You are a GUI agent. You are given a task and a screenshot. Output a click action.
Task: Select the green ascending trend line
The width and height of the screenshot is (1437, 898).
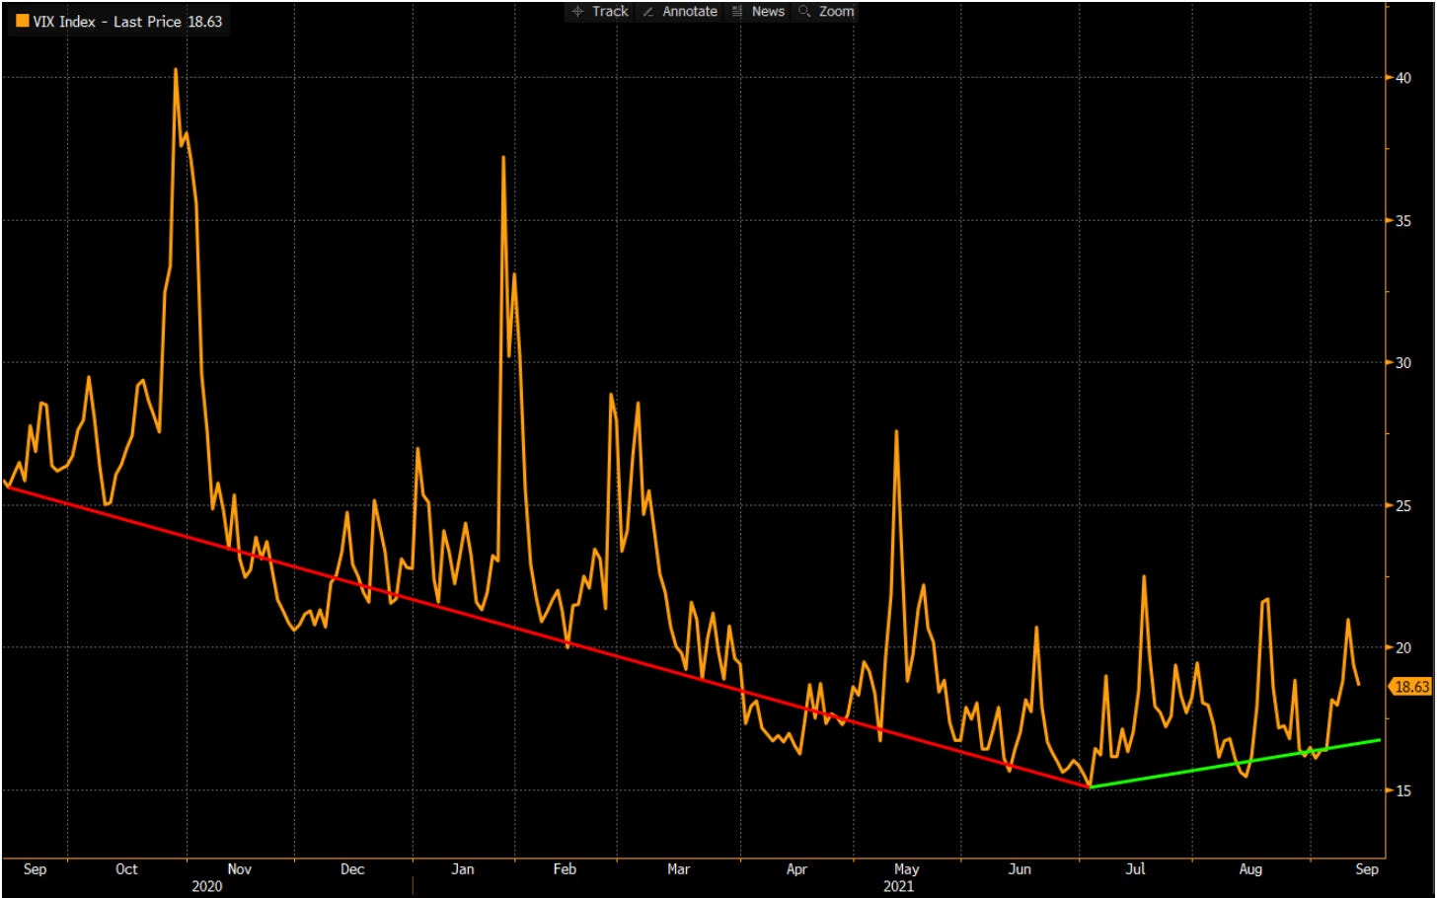point(1234,763)
